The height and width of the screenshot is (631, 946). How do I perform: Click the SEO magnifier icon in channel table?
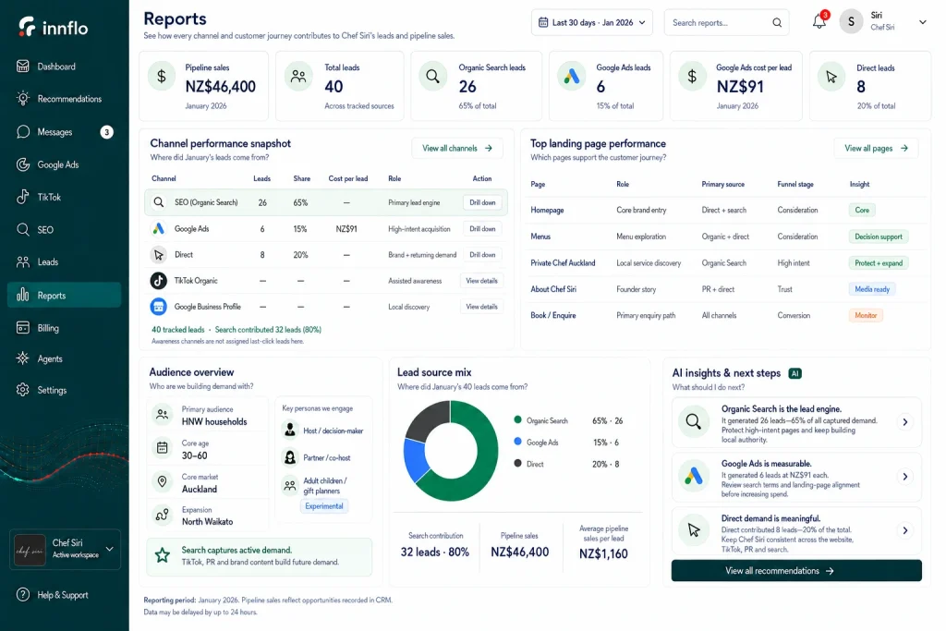click(x=158, y=202)
